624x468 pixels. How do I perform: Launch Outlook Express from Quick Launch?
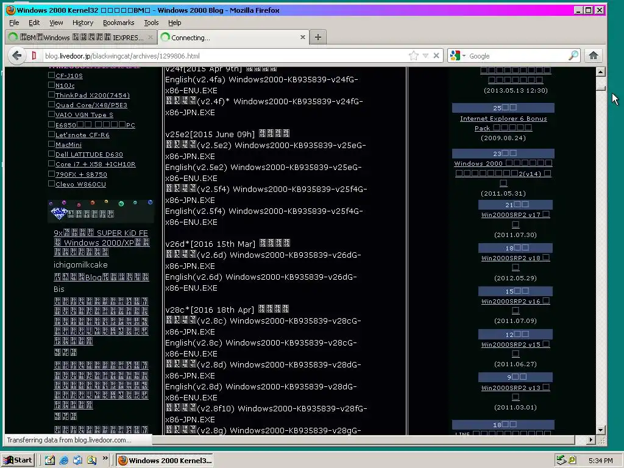[x=77, y=461]
